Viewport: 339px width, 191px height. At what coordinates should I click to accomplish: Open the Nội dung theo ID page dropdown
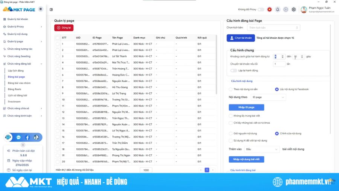[268, 97]
